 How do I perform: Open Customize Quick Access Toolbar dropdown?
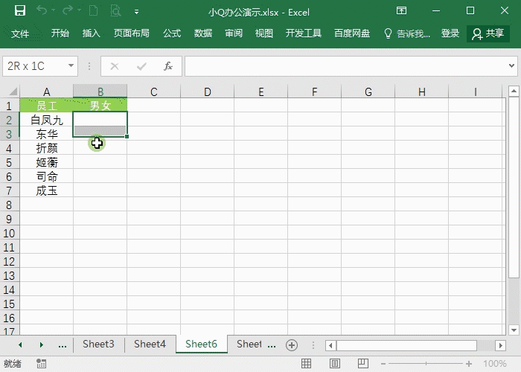coord(136,12)
